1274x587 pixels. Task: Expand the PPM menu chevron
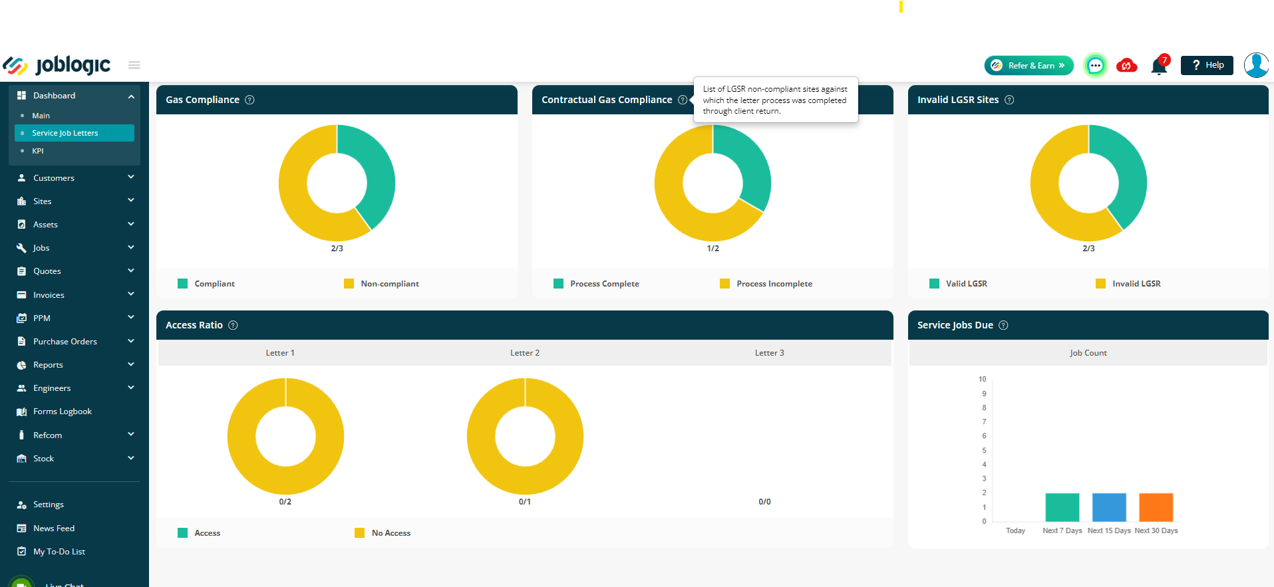tap(131, 317)
